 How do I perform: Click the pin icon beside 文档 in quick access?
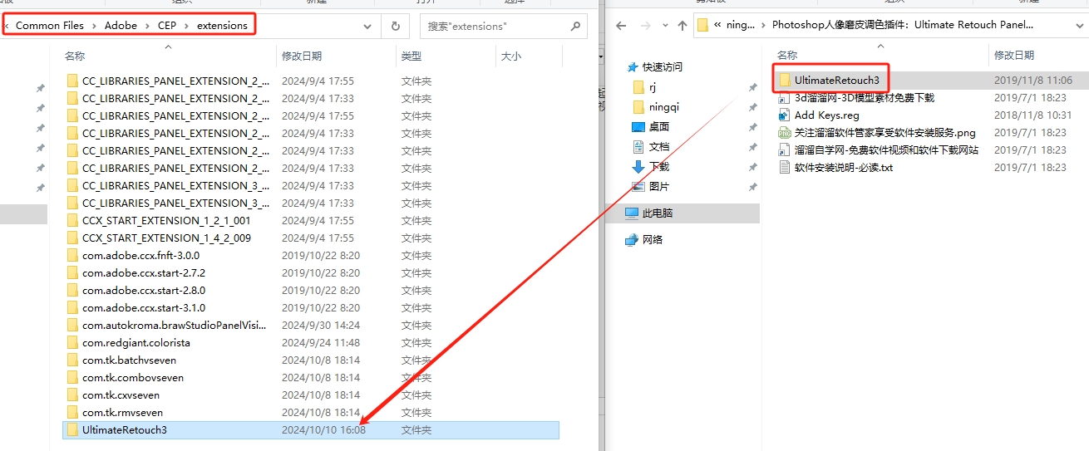click(753, 147)
